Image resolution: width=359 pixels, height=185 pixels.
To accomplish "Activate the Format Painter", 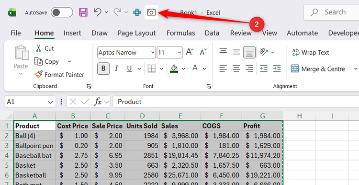I will point(59,74).
